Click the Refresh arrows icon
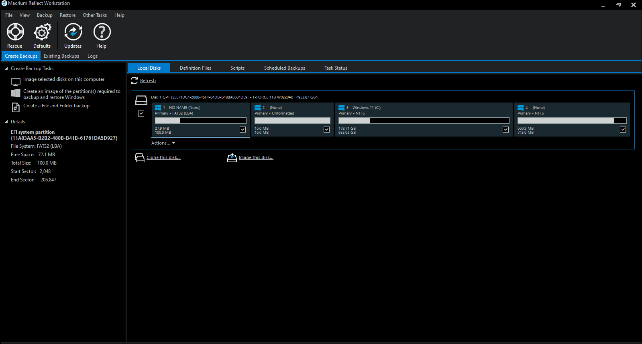 pyautogui.click(x=135, y=80)
